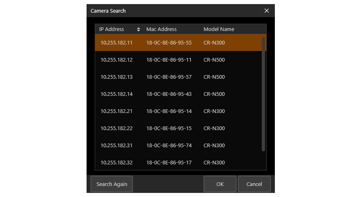
Task: Select camera with IP 10.255.182.13
Action: pyautogui.click(x=117, y=77)
